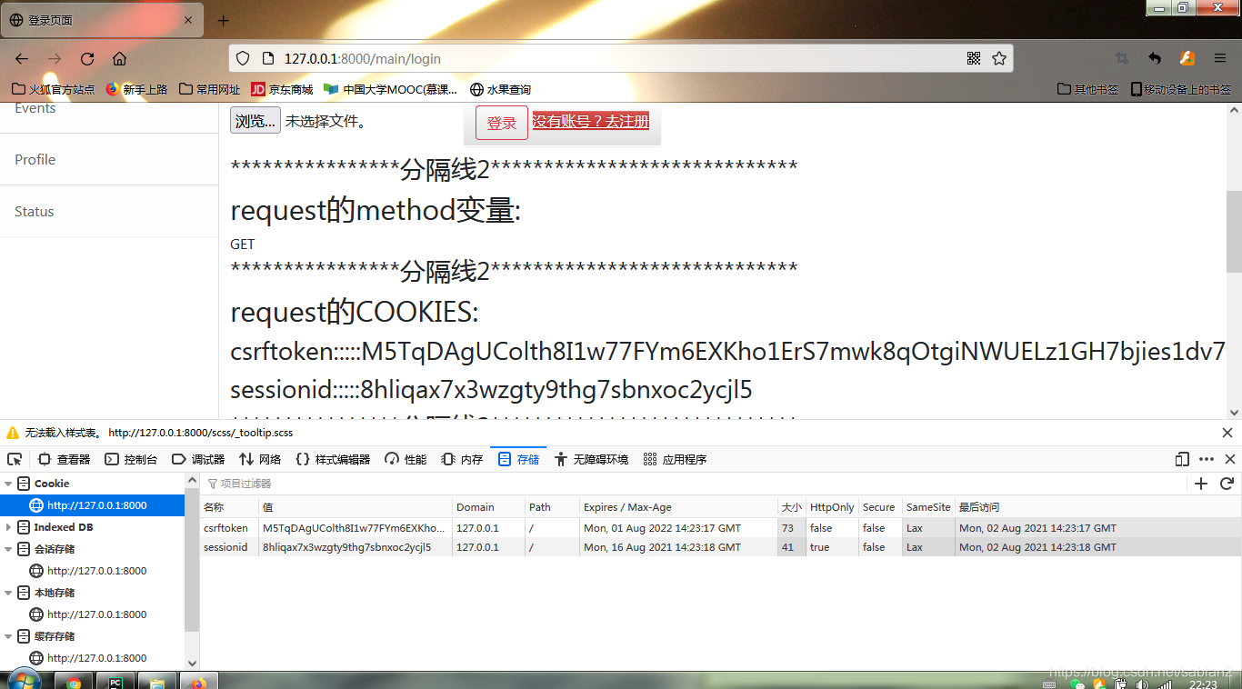Sort by the HttpOnly column header
Image resolution: width=1242 pixels, height=689 pixels.
click(832, 507)
